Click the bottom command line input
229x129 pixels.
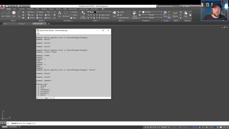click(x=118, y=123)
